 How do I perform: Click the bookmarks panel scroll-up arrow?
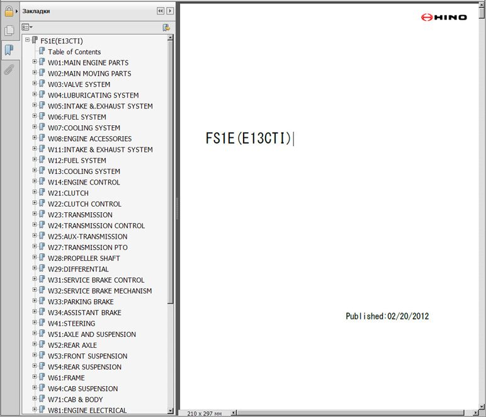[171, 38]
